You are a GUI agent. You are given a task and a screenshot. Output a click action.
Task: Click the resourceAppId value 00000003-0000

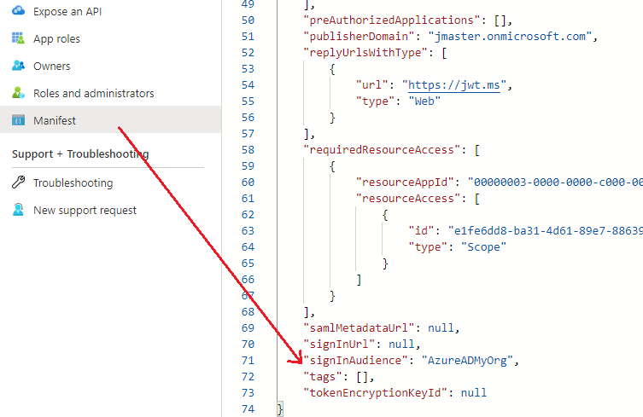tap(555, 182)
